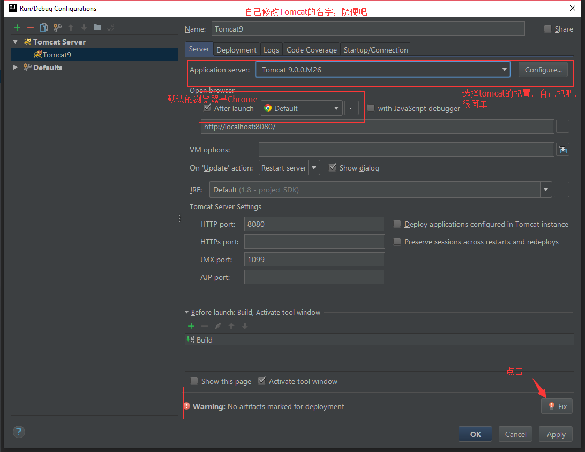
Task: Create new configuration folder
Action: pos(97,27)
